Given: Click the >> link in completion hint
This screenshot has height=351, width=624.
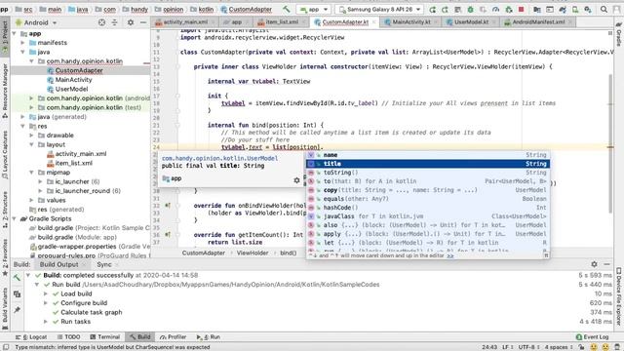Looking at the screenshot, I should coord(450,255).
